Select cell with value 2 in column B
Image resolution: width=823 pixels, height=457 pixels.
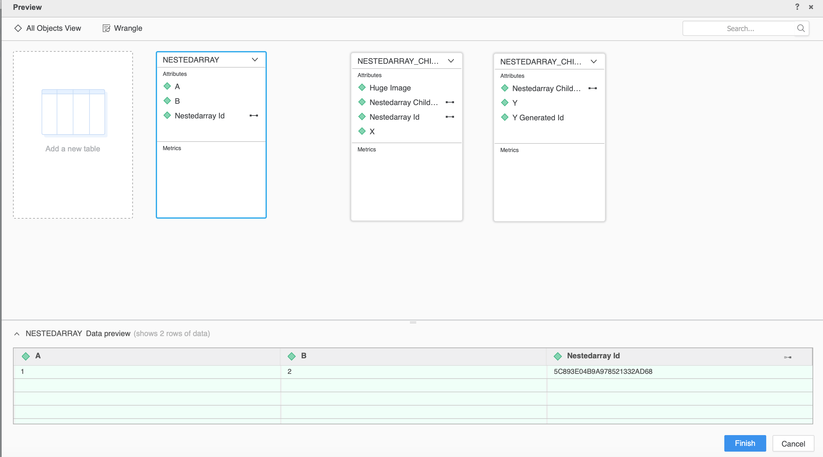pos(413,372)
